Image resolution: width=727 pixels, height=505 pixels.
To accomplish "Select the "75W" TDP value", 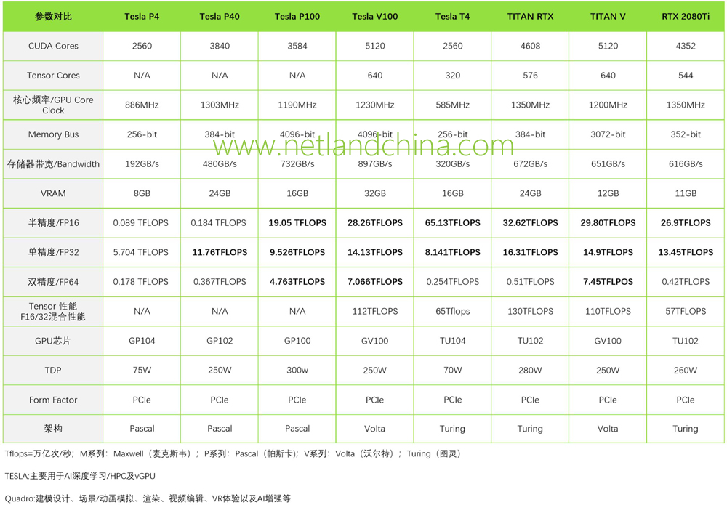I will coord(142,371).
